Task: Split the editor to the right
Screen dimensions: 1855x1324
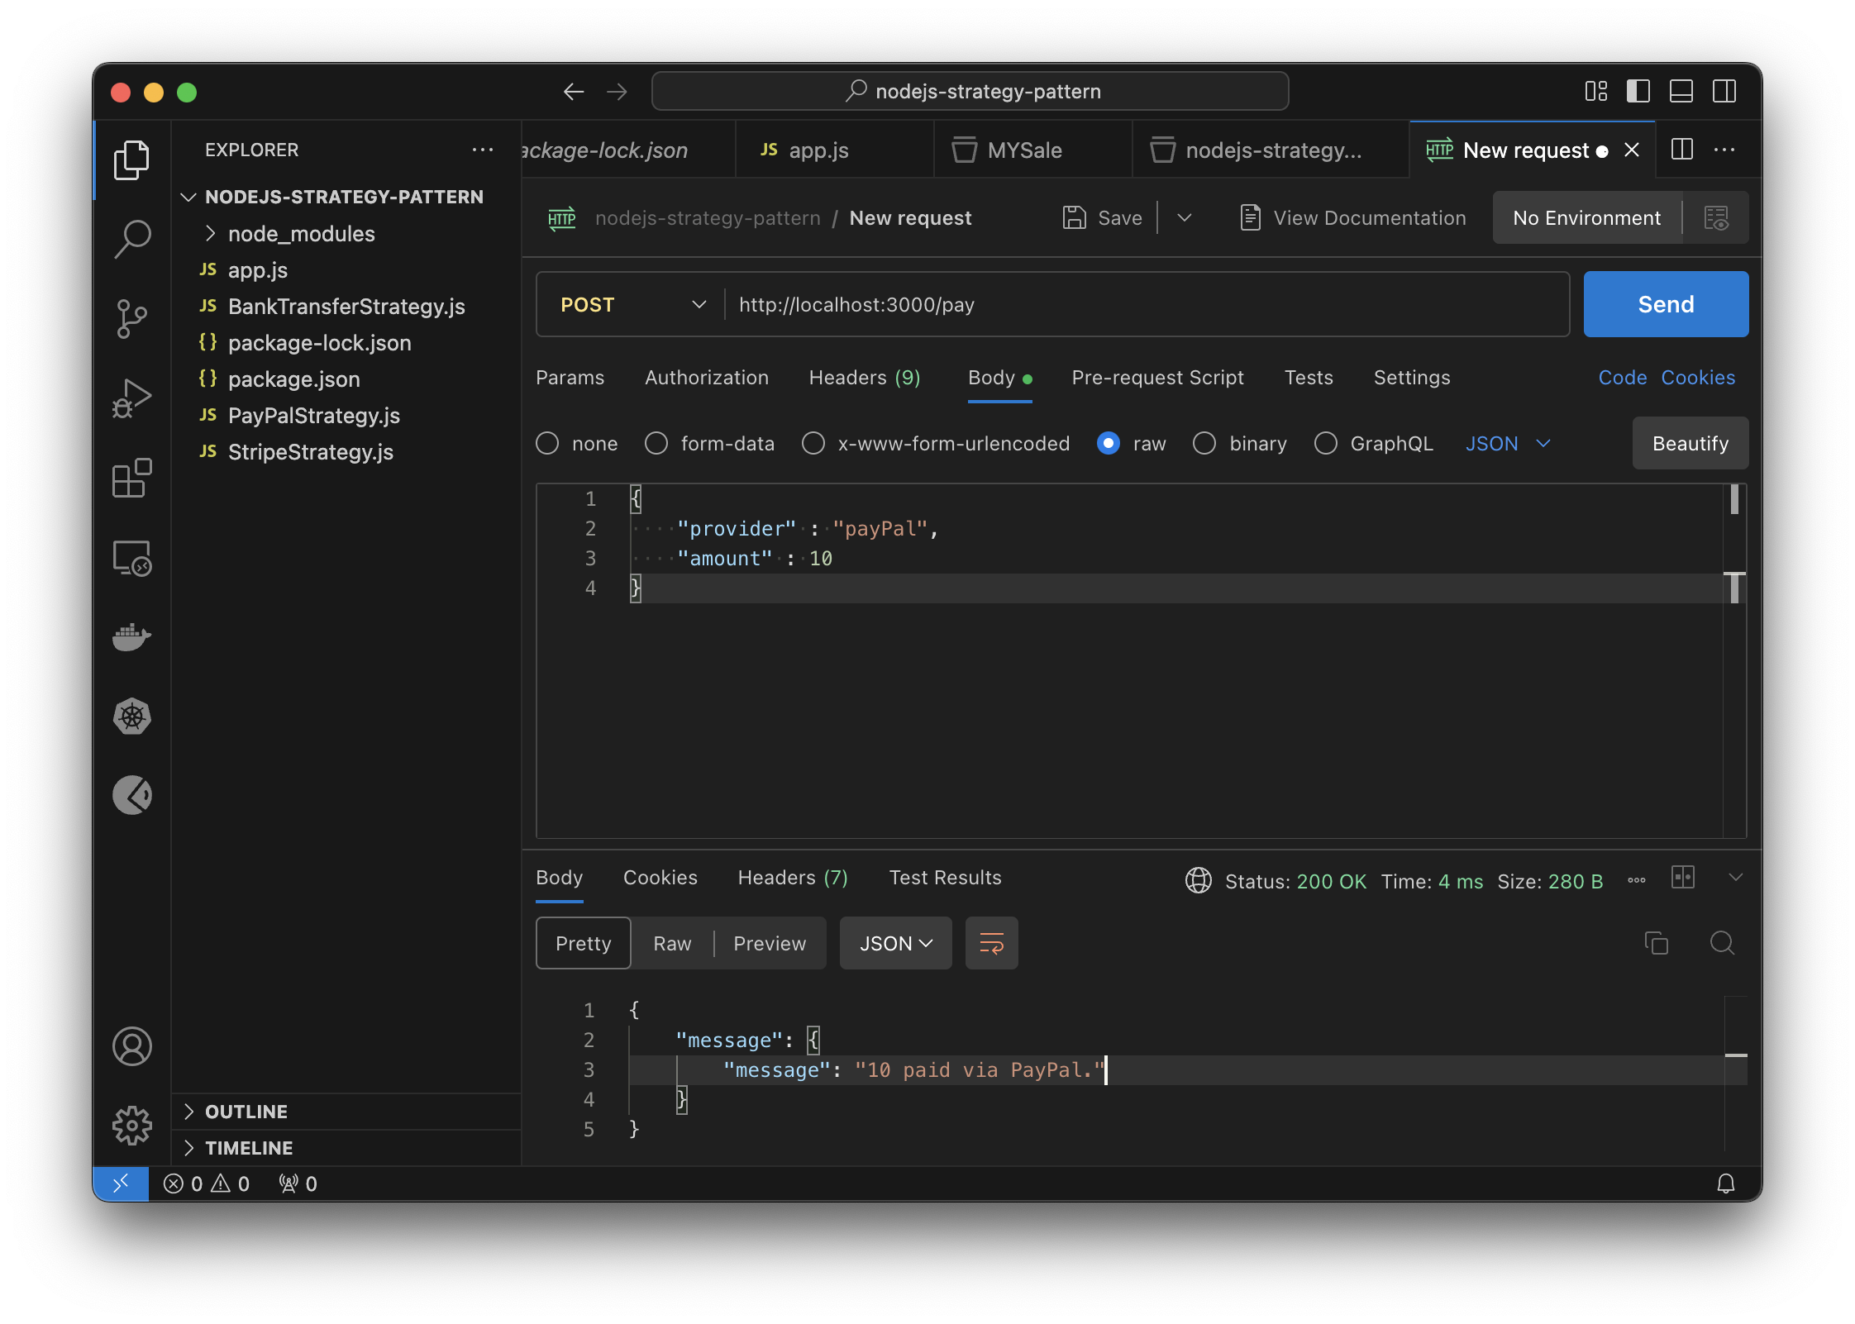Action: pyautogui.click(x=1682, y=150)
